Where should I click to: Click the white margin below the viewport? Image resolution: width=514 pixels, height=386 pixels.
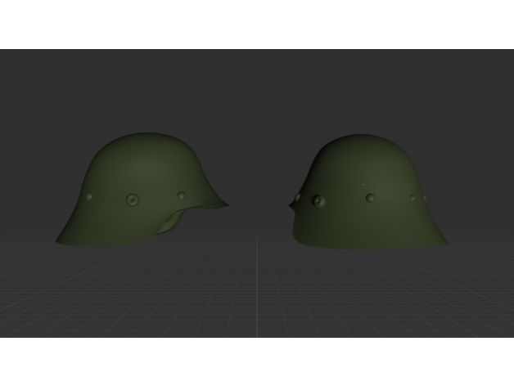coord(257,361)
